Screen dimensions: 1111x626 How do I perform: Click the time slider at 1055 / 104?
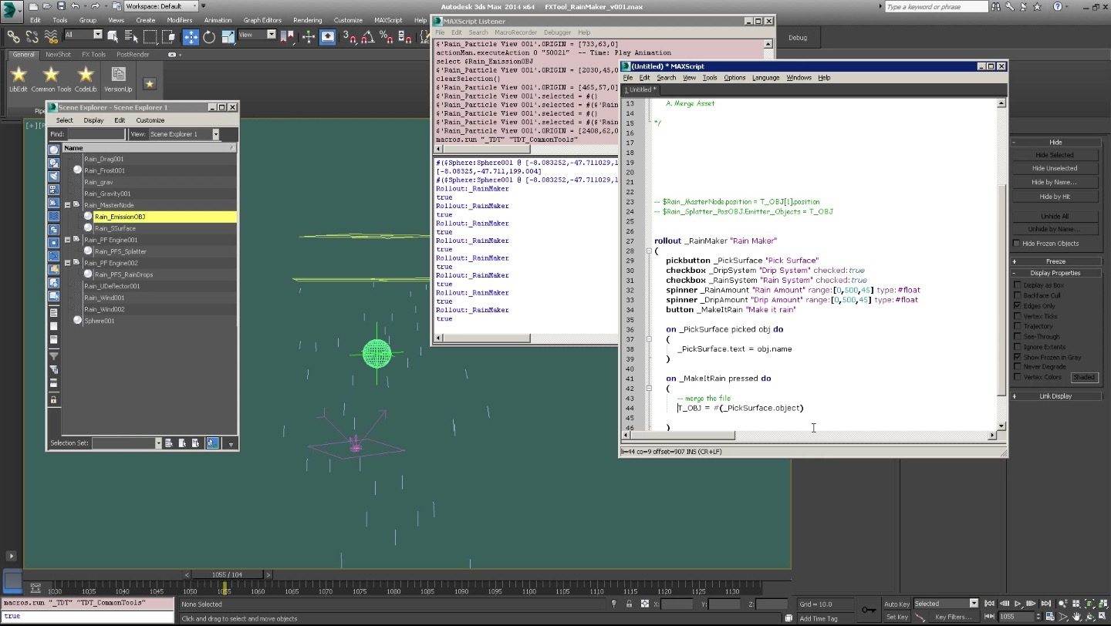tap(227, 574)
